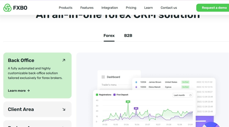Click the Request a demo button
Screen dimensions: 229x127
pos(213,8)
